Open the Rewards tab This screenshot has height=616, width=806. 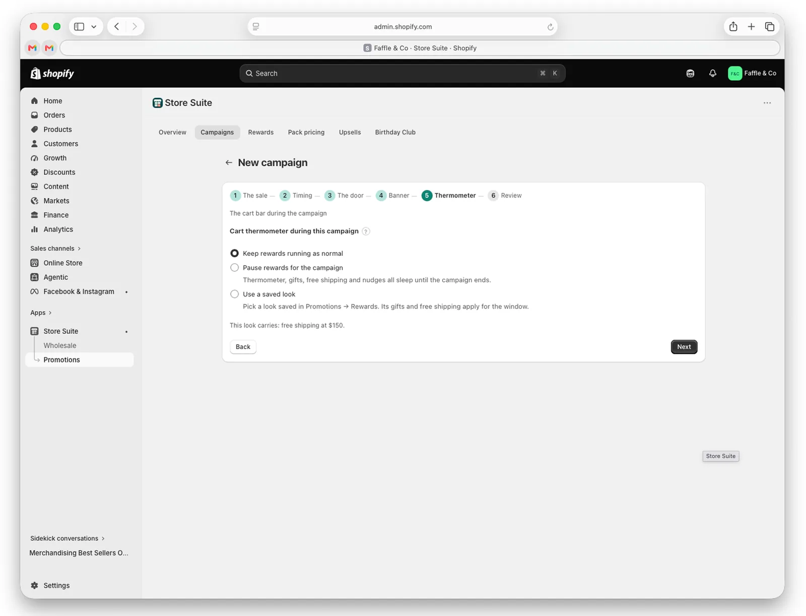coord(261,133)
